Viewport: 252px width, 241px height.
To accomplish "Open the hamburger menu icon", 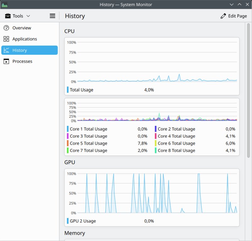I will point(52,16).
